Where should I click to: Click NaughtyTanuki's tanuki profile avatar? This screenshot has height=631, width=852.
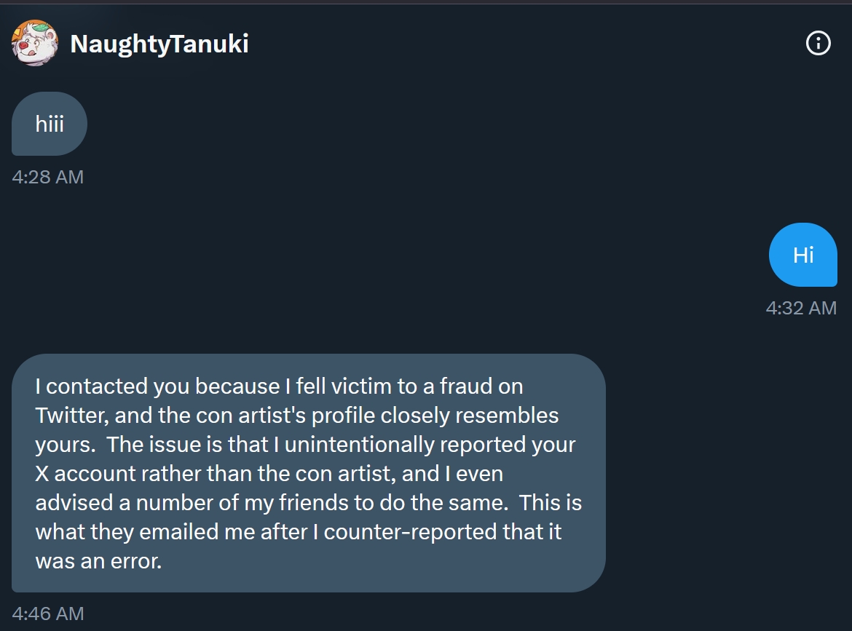tap(35, 44)
